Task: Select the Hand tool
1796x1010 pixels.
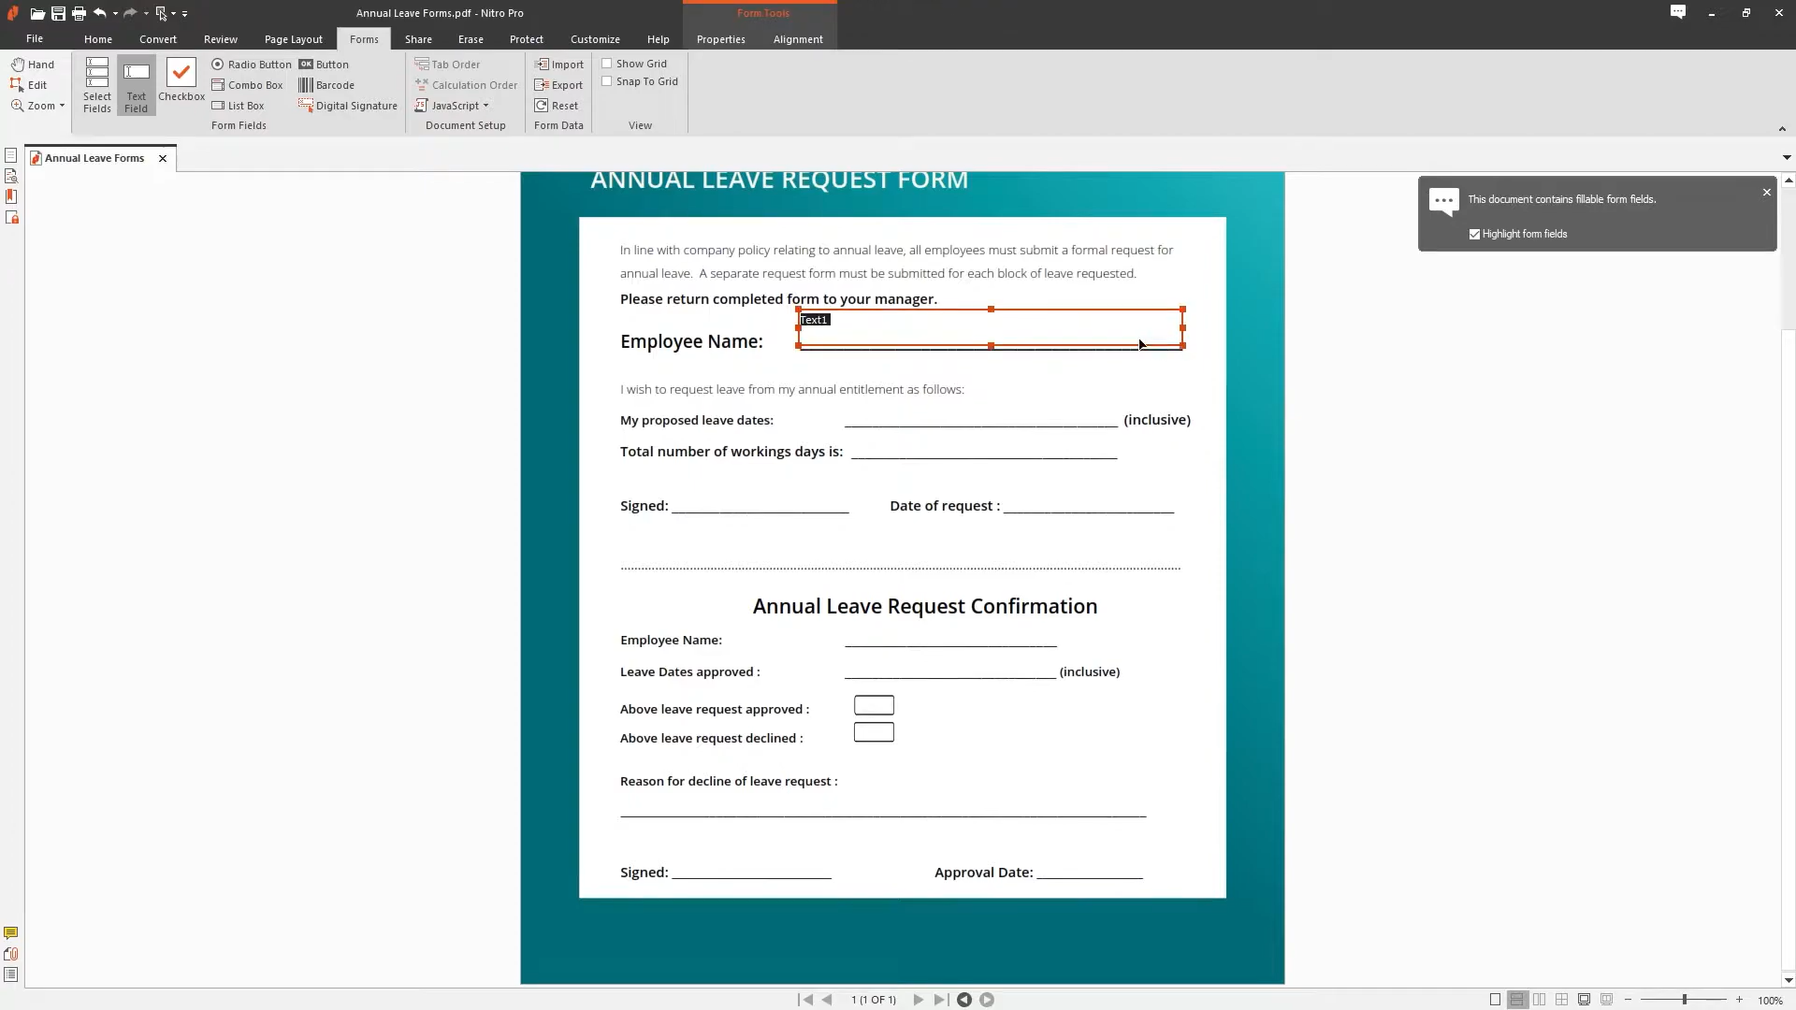Action: [x=33, y=65]
